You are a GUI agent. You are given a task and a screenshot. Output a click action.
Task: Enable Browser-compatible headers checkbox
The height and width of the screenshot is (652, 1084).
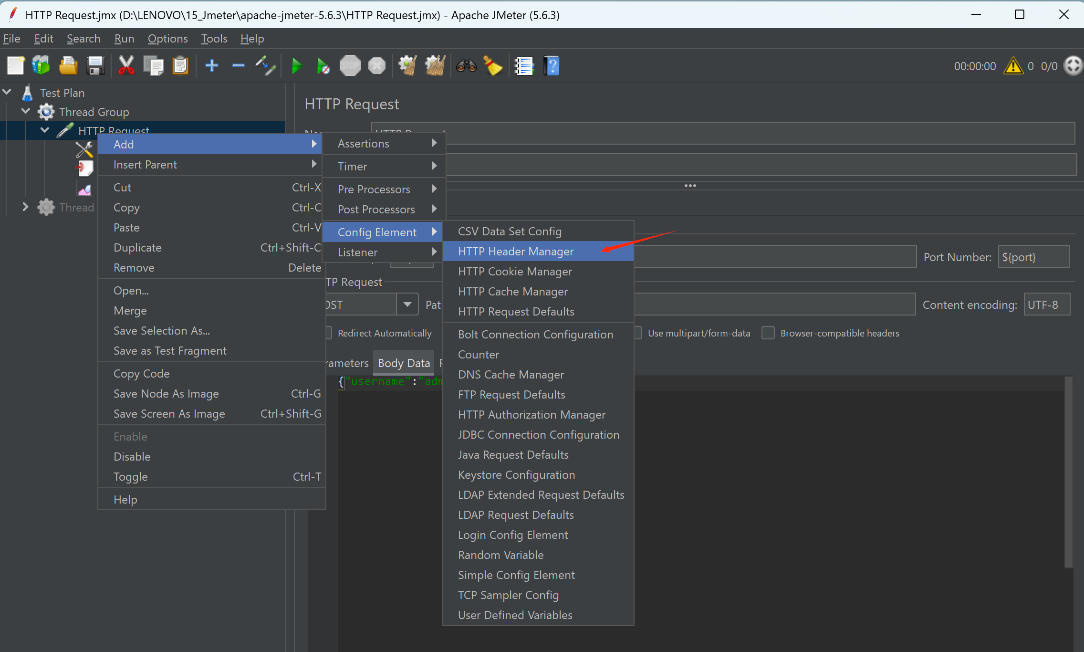[x=768, y=333]
